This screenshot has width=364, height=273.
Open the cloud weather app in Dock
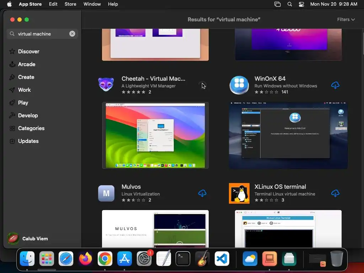(x=250, y=258)
